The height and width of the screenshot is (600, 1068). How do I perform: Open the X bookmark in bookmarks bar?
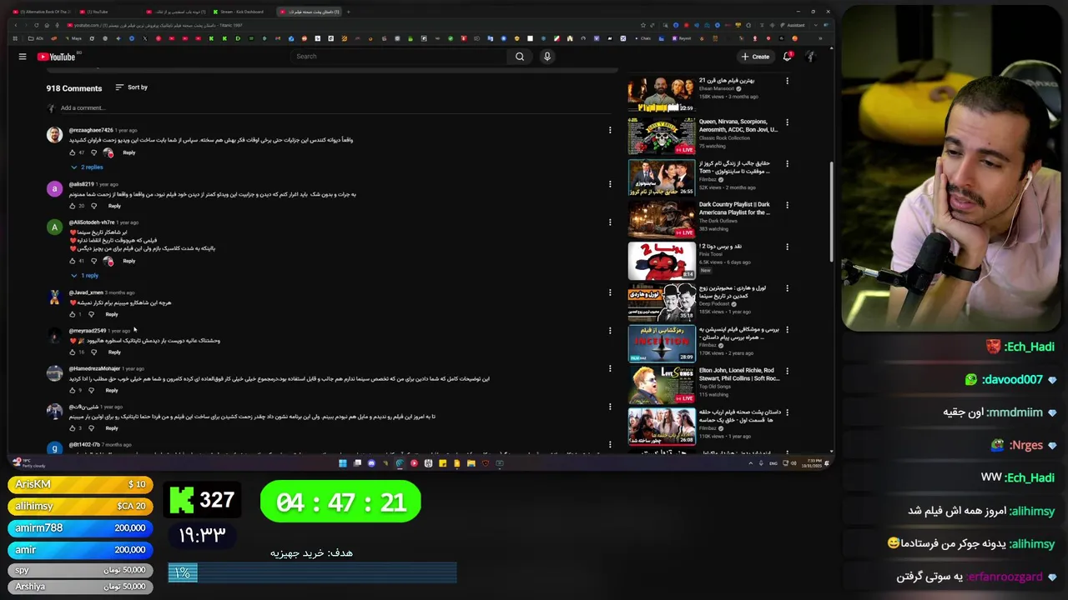click(145, 38)
